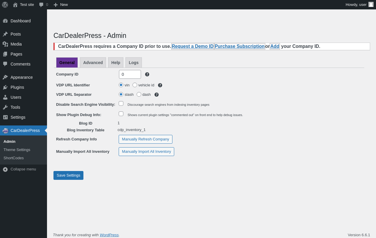Click the Collapse menu arrow icon
The width and height of the screenshot is (376, 238).
coord(5,169)
